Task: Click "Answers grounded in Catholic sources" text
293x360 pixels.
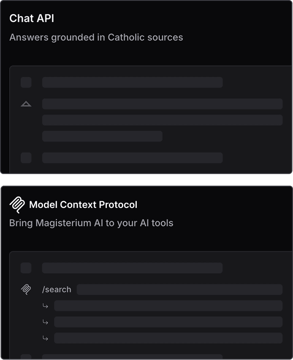Action: click(96, 37)
